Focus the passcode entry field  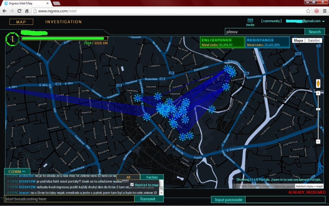[285, 200]
